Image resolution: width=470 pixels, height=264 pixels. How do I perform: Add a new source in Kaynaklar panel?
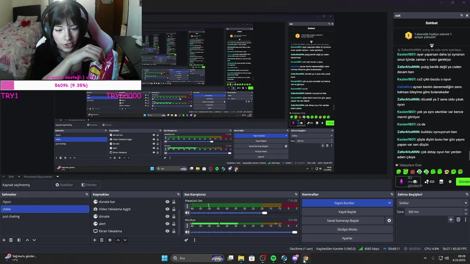coord(95,240)
